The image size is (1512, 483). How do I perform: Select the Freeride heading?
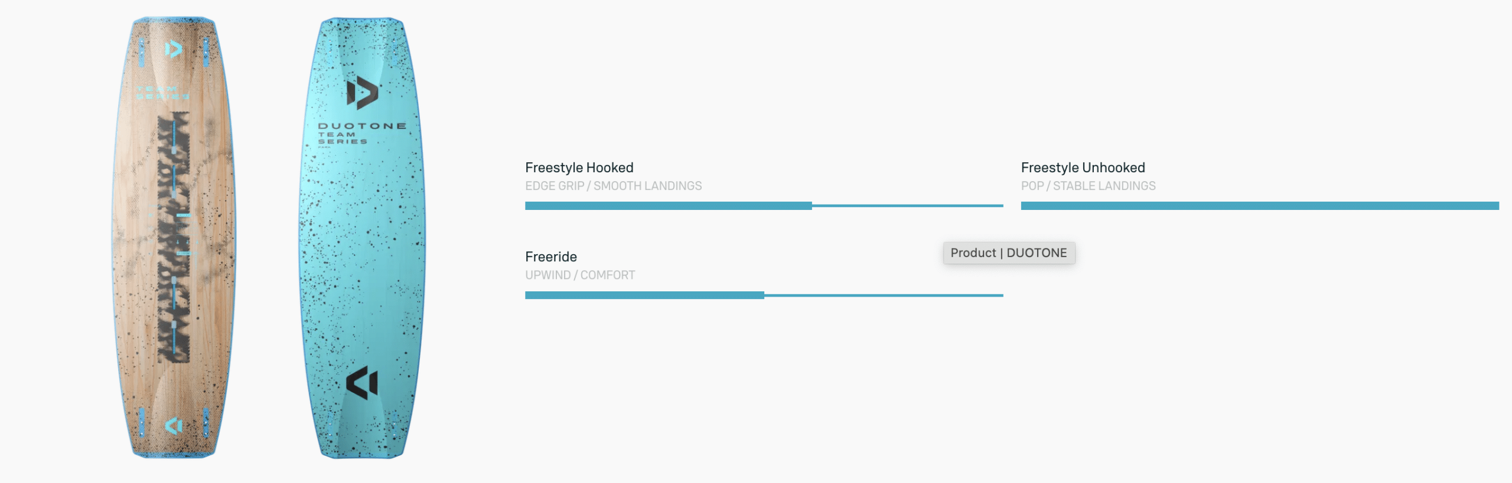click(x=550, y=257)
